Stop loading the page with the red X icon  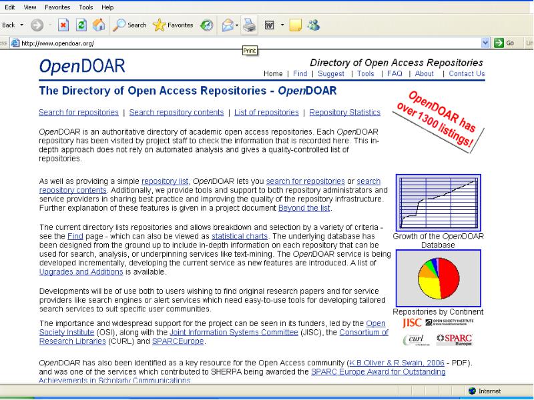pyautogui.click(x=63, y=25)
